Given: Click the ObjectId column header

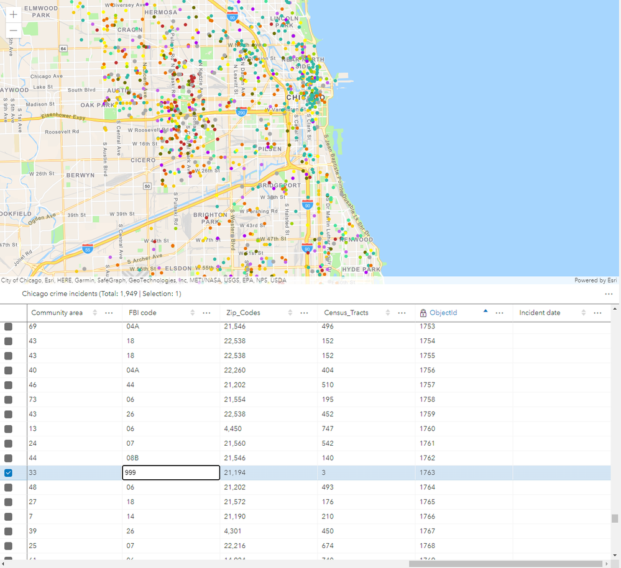Looking at the screenshot, I should click(443, 313).
